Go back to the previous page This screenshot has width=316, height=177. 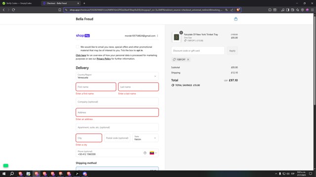[x=3, y=10]
